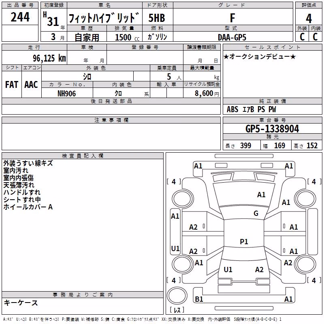Click width value 169

(279, 145)
